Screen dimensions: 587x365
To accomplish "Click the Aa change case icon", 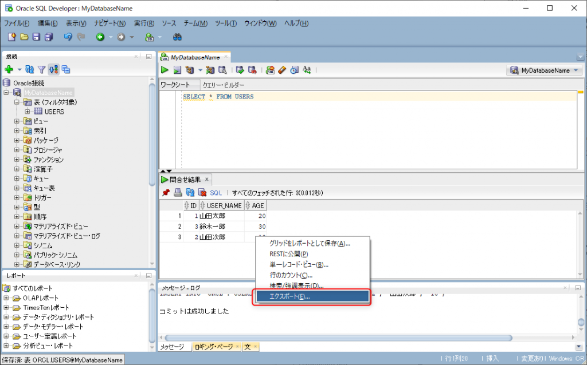I will coord(307,70).
